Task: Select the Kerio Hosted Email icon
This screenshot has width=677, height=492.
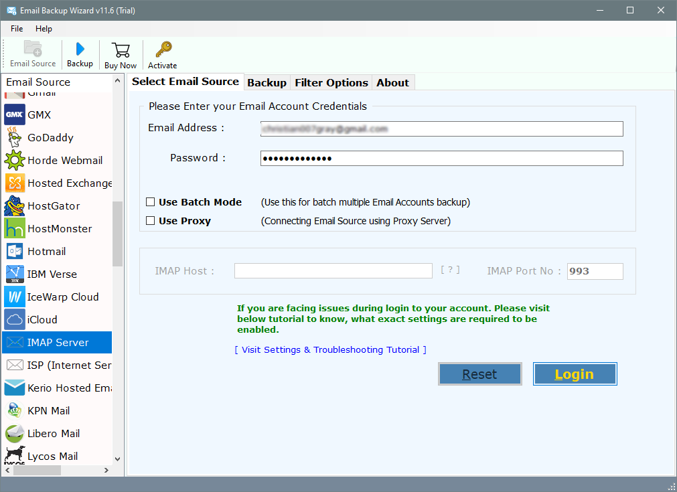Action: [x=15, y=388]
